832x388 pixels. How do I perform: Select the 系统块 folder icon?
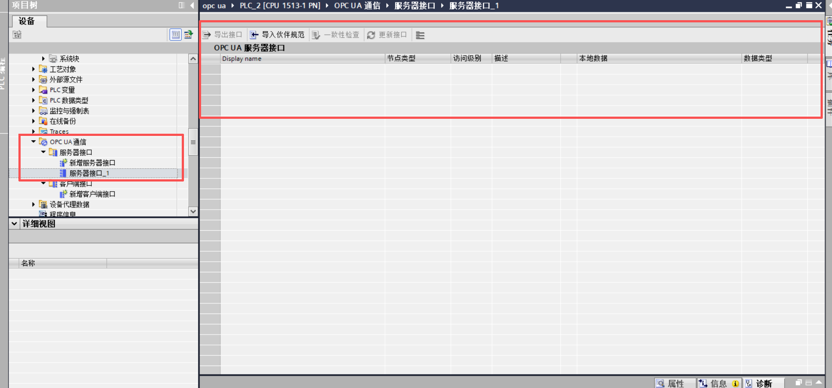[53, 58]
